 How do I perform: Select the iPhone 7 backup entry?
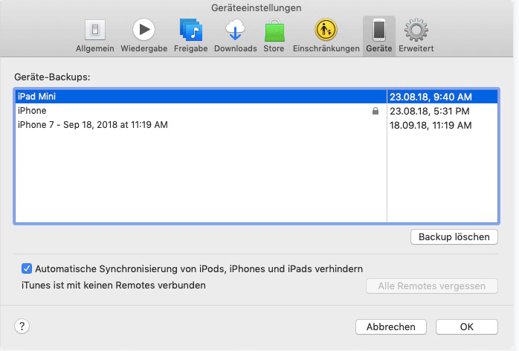pos(93,125)
